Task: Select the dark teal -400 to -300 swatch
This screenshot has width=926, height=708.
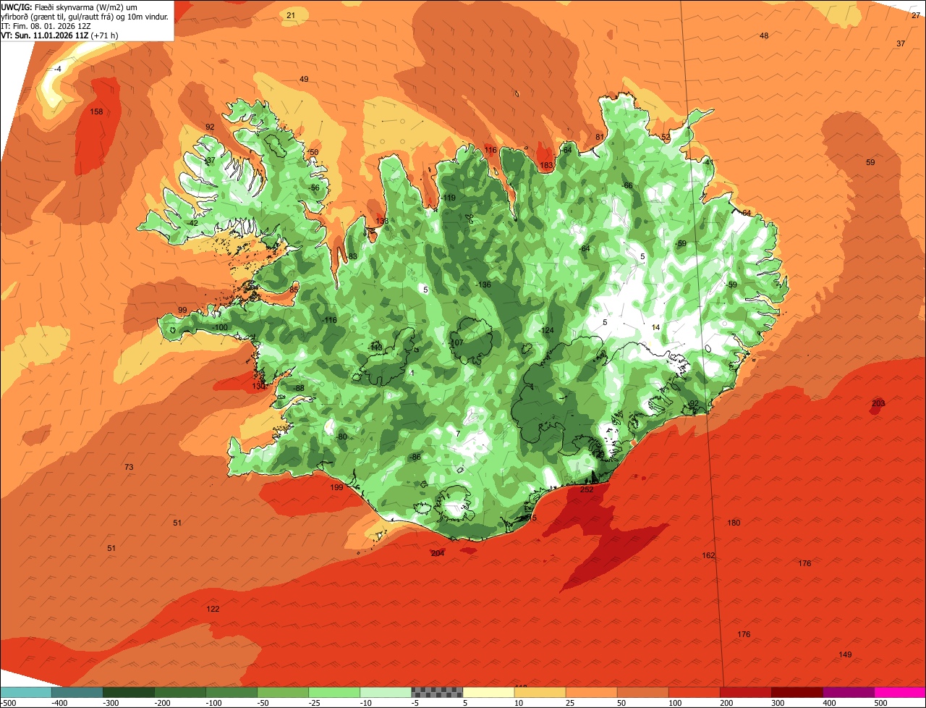Action: 77,692
